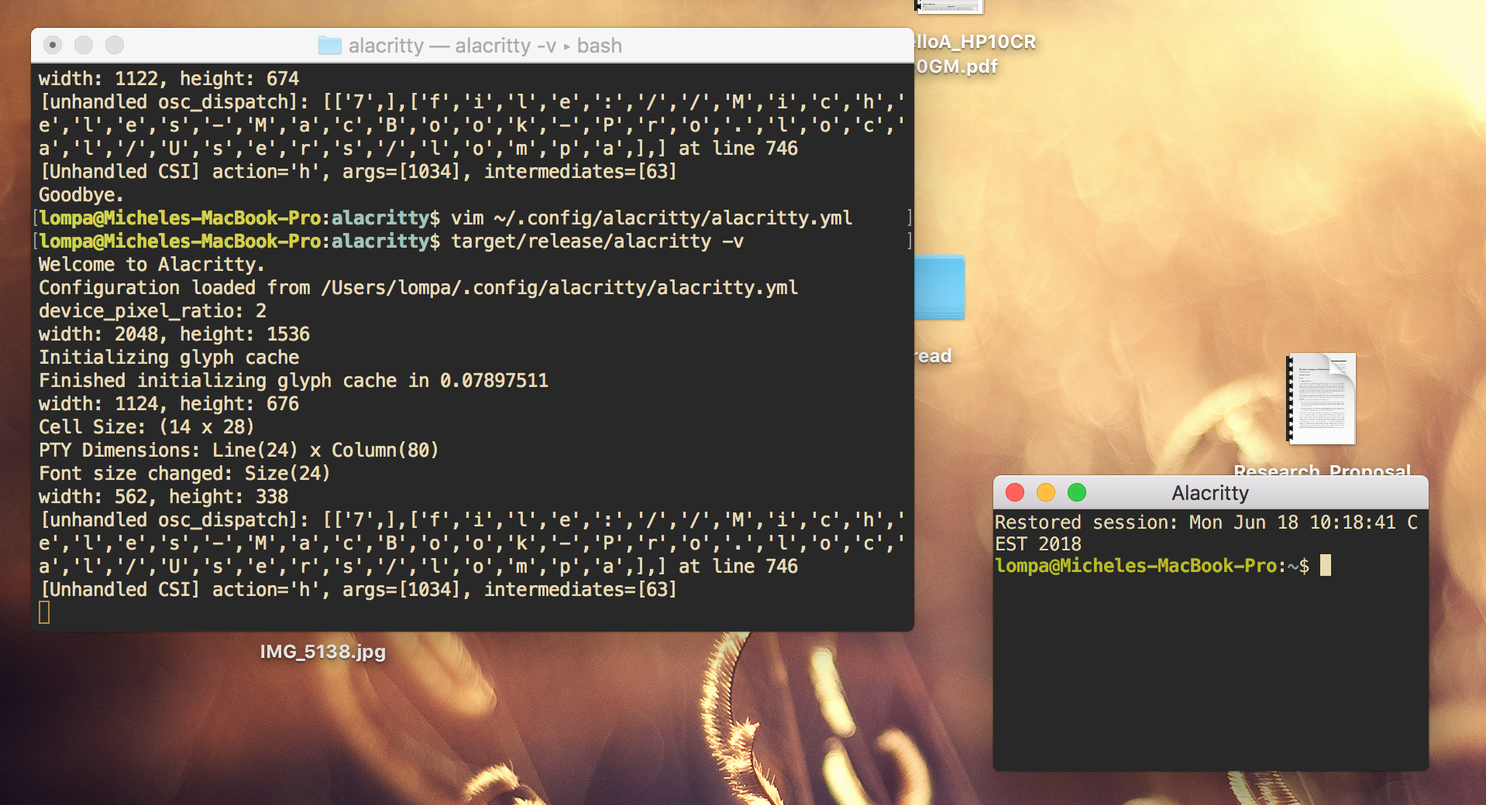Click the 'Font size changed: Size(24)' line
This screenshot has width=1486, height=805.
184,474
